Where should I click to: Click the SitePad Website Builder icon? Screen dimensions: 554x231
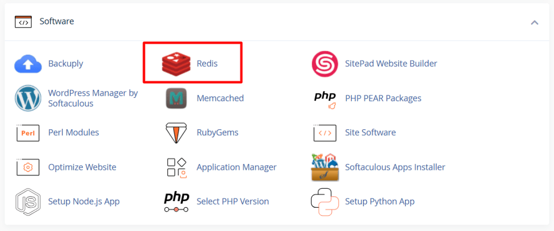(325, 64)
